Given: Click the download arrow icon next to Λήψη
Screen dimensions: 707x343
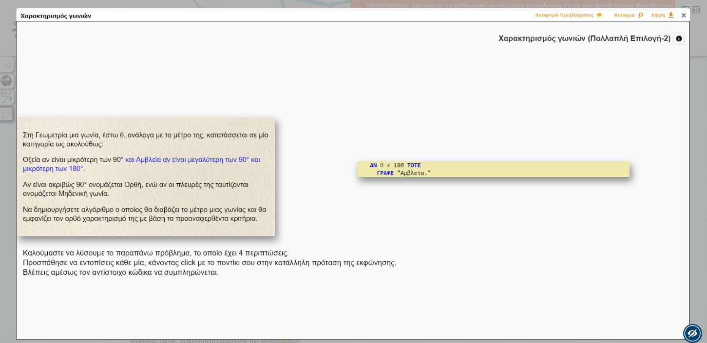Looking at the screenshot, I should (x=671, y=15).
